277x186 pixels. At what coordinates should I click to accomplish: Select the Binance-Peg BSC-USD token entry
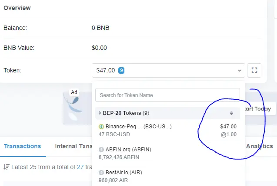167,131
